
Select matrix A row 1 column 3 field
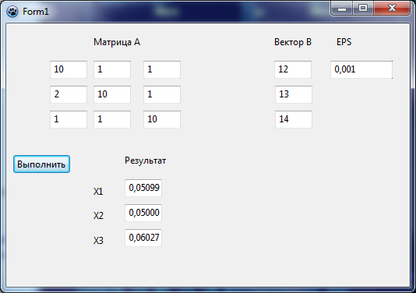162,69
